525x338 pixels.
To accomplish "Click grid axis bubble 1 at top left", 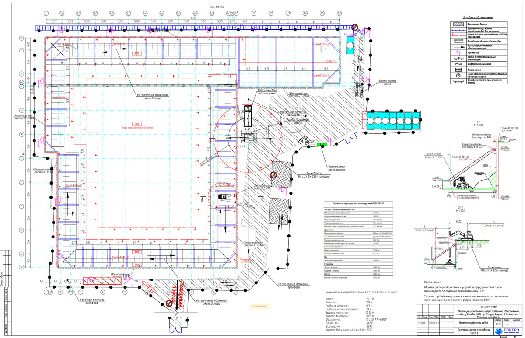I will pyautogui.click(x=46, y=14).
